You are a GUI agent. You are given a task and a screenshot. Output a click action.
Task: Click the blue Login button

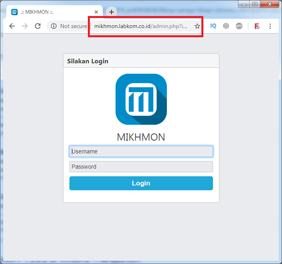pos(141,183)
